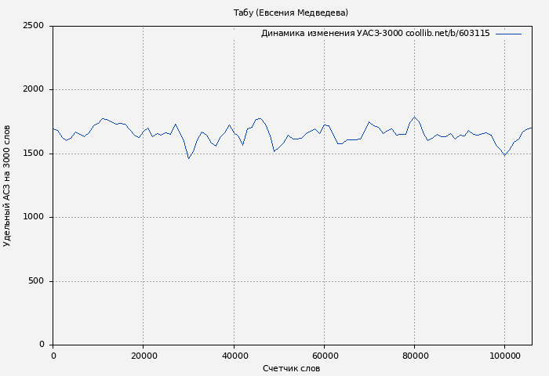Click the 2500 tick label on the y-axis

coord(34,26)
